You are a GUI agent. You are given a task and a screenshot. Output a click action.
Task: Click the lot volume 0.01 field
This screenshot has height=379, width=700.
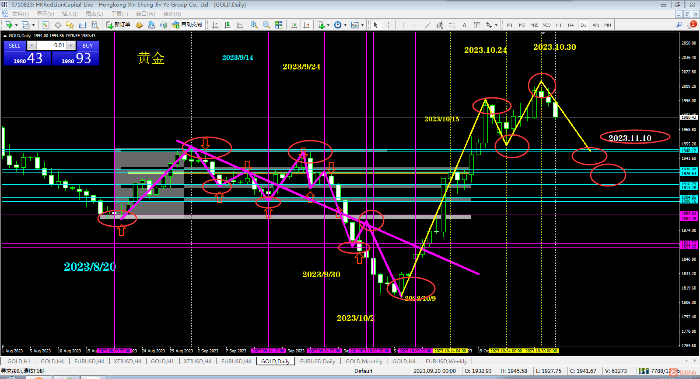pyautogui.click(x=51, y=45)
